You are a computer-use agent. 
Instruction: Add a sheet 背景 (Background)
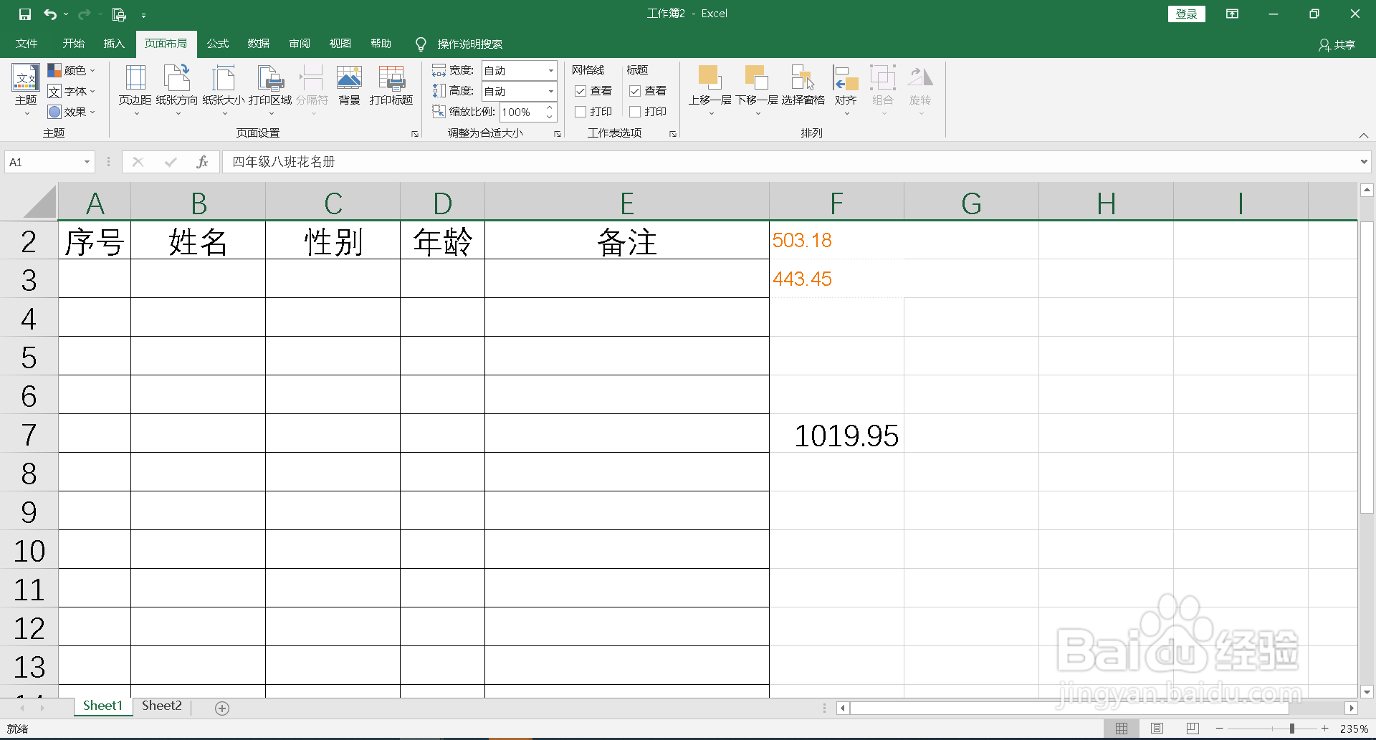click(x=349, y=85)
